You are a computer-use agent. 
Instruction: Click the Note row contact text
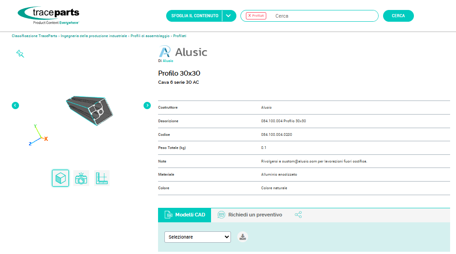click(x=314, y=161)
